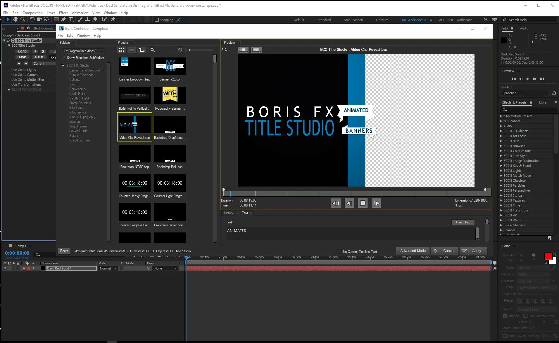559x343 pixels.
Task: Toggle Show Files from Subfolders
Action: pyautogui.click(x=64, y=58)
